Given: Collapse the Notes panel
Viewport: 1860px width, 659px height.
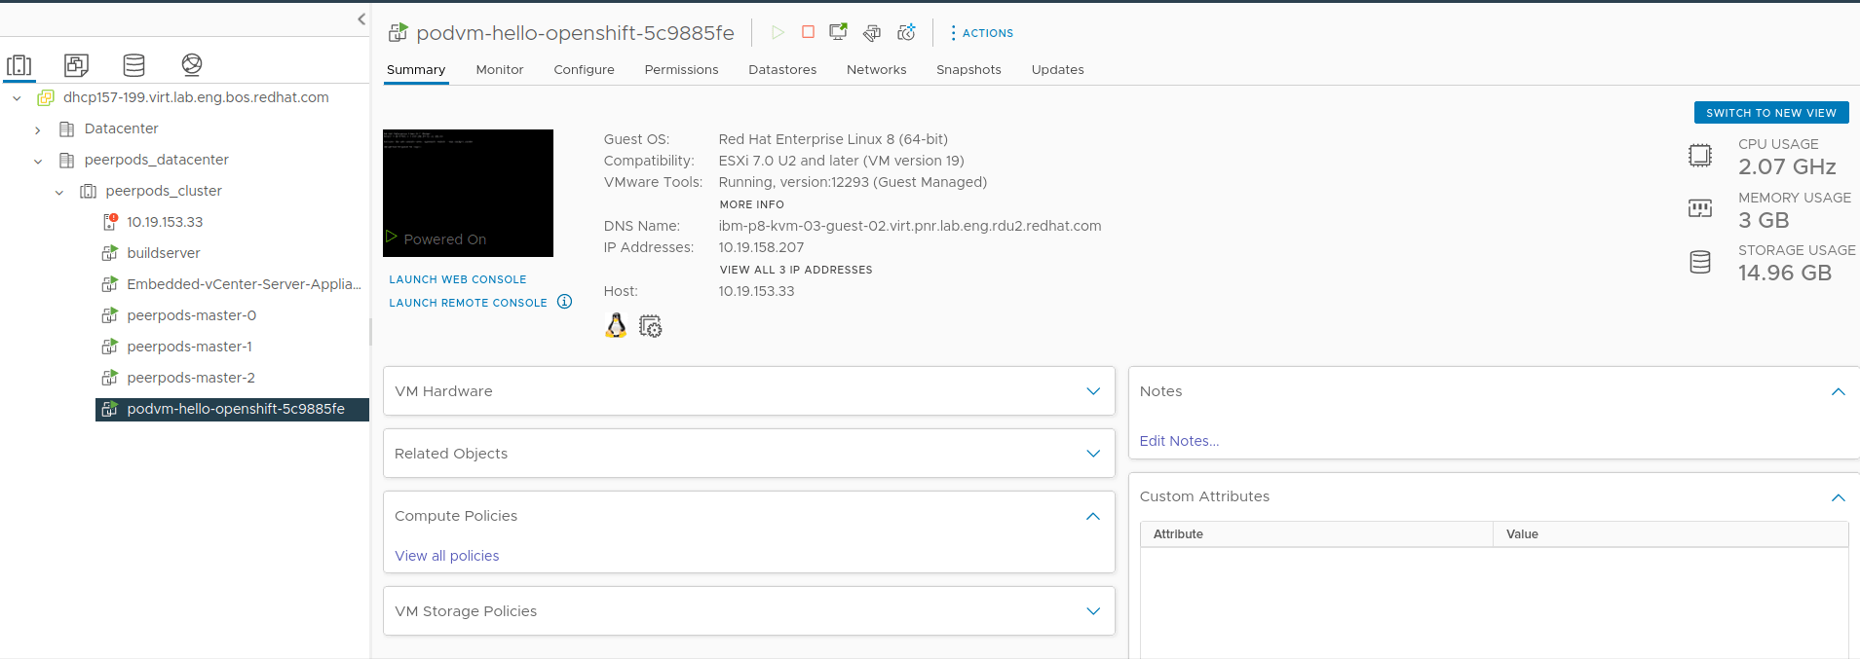Looking at the screenshot, I should tap(1838, 391).
